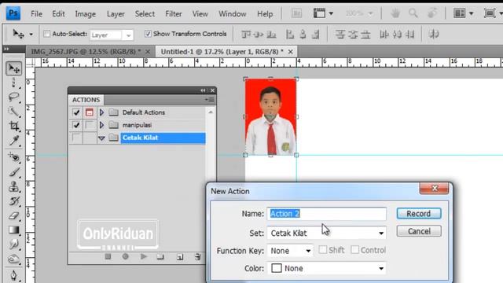The height and width of the screenshot is (283, 503).
Task: Choose the Hand tool in application bar
Action: pos(395,13)
